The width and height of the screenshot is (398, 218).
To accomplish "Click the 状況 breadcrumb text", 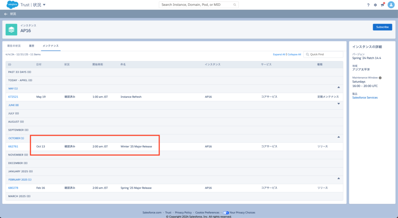I will 13,14.
